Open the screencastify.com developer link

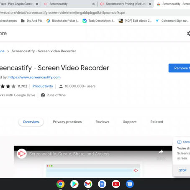34,77
